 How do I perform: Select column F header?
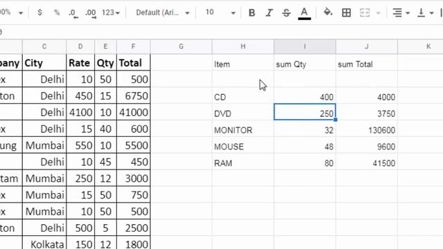pyautogui.click(x=134, y=46)
